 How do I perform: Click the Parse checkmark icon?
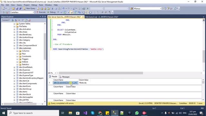(61, 12)
